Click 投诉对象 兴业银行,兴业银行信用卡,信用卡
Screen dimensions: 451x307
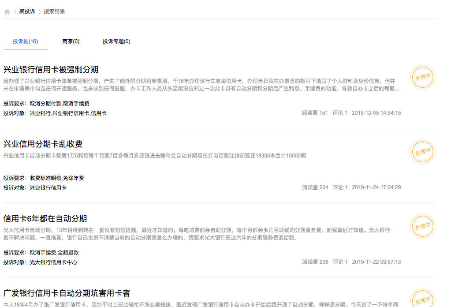[x=55, y=113]
